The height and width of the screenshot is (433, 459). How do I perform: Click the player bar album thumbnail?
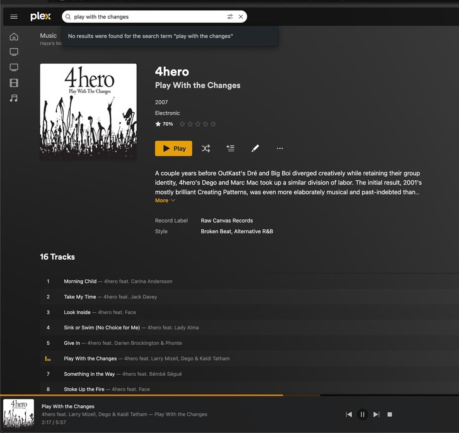[18, 413]
